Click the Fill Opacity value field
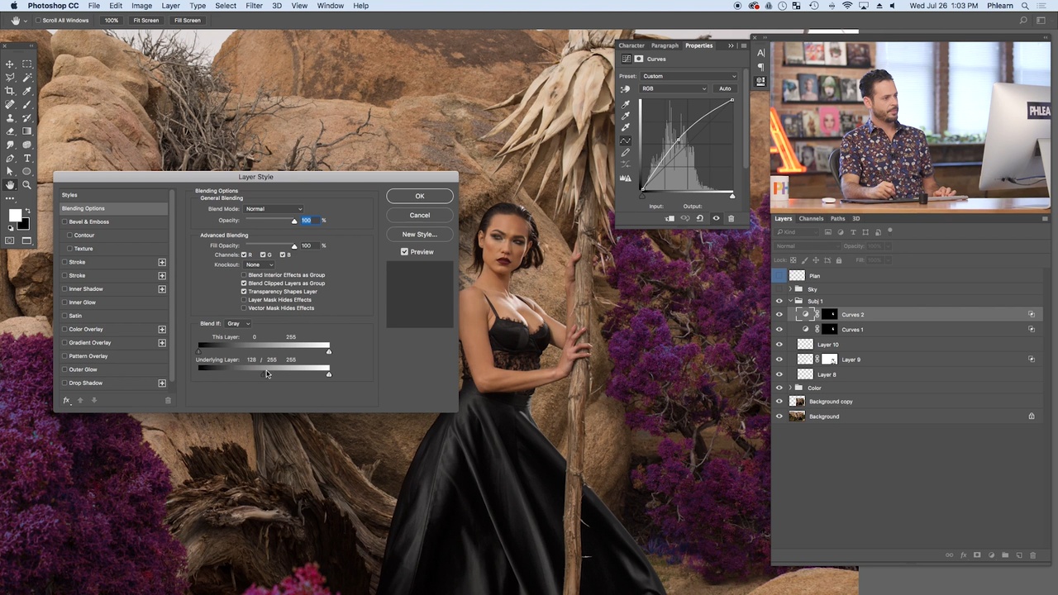Image resolution: width=1058 pixels, height=595 pixels. click(308, 245)
